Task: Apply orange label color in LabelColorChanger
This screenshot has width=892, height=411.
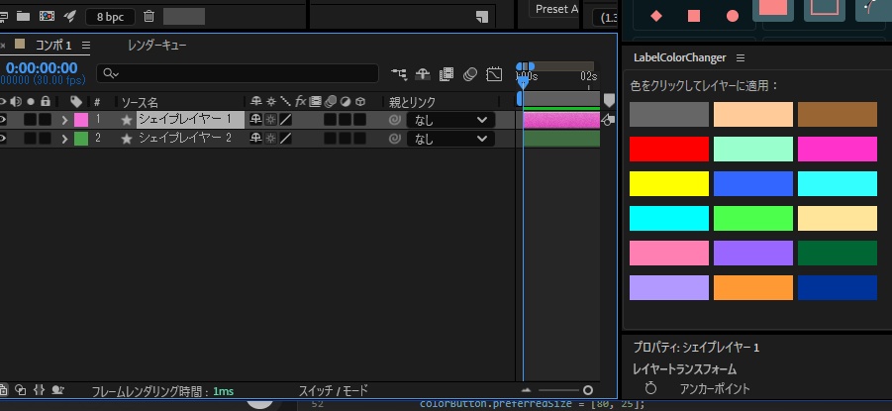Action: pyautogui.click(x=753, y=287)
